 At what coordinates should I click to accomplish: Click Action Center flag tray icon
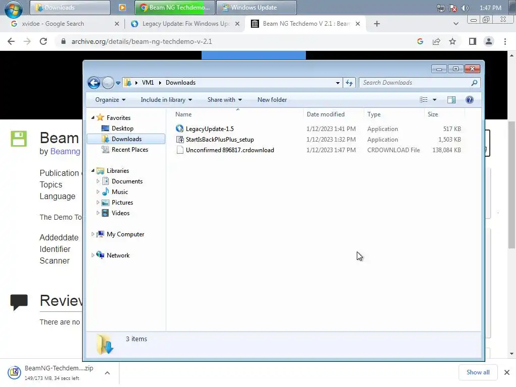(x=453, y=8)
